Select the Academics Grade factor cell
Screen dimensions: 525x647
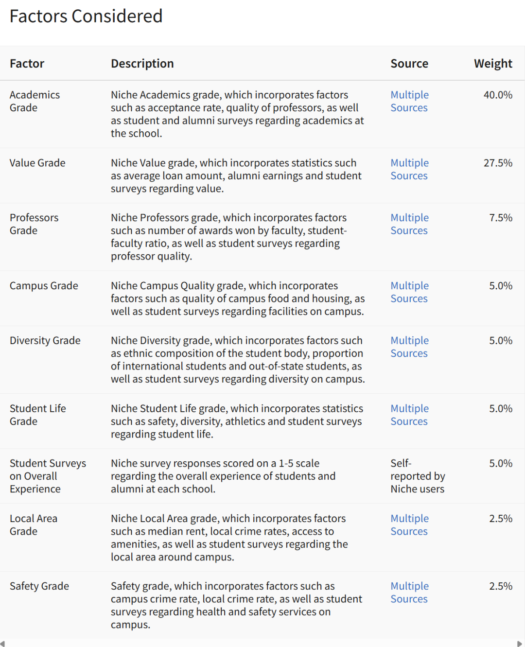click(x=35, y=101)
